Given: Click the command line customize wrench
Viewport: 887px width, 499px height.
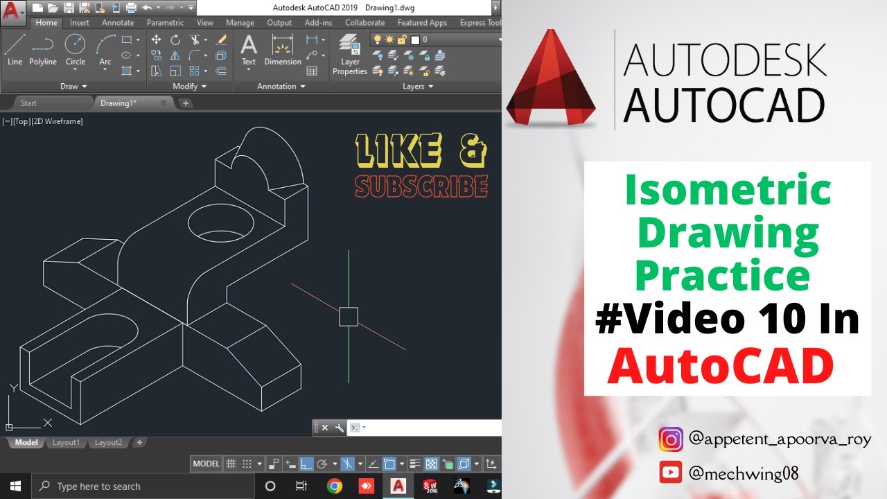Looking at the screenshot, I should tap(338, 428).
